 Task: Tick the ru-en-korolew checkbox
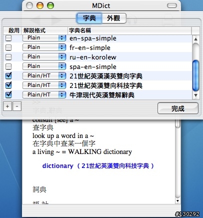pyautogui.click(x=8, y=57)
